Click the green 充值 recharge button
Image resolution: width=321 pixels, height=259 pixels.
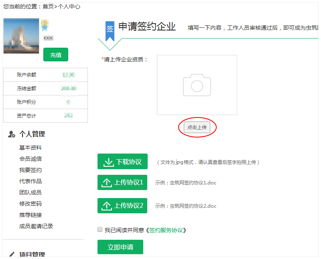55,55
